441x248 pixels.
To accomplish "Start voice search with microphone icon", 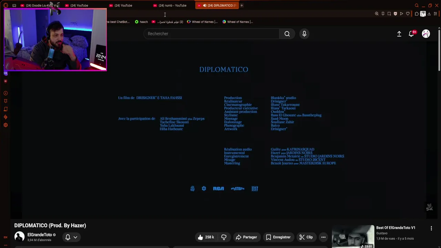I will coord(304,34).
